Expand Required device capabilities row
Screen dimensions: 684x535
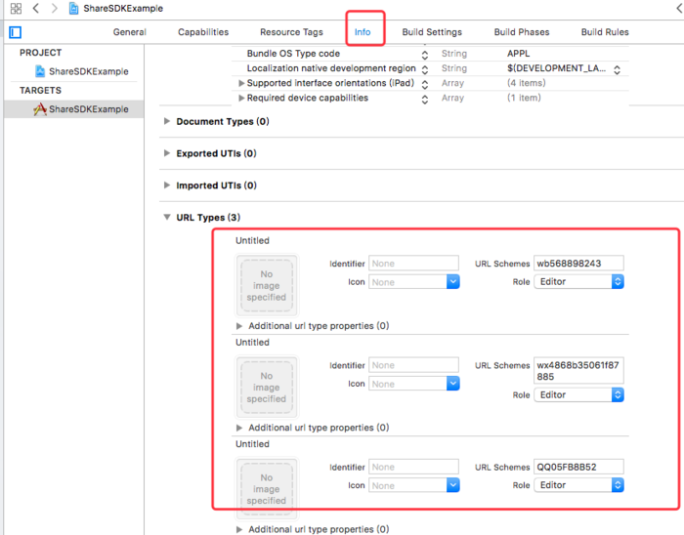tap(241, 98)
